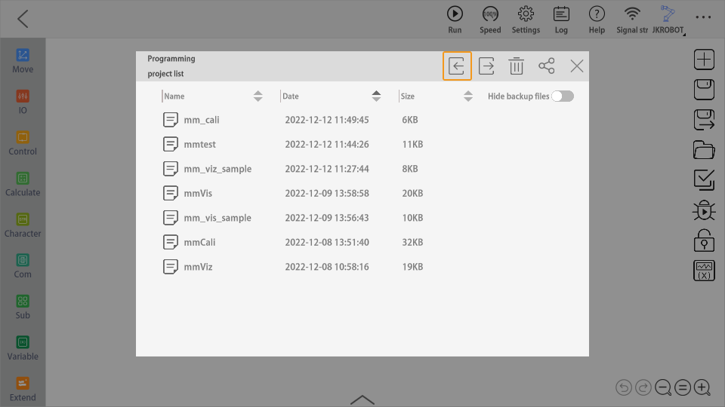Click the export project icon
This screenshot has height=407, width=725.
pyautogui.click(x=487, y=66)
